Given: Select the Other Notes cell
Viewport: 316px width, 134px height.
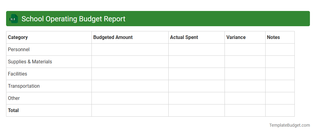Looking at the screenshot, I should [x=280, y=98].
